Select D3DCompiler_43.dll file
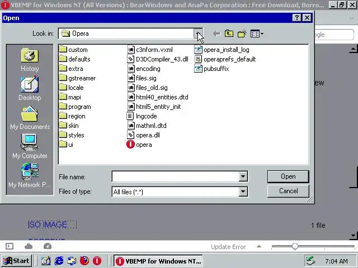 pyautogui.click(x=158, y=59)
